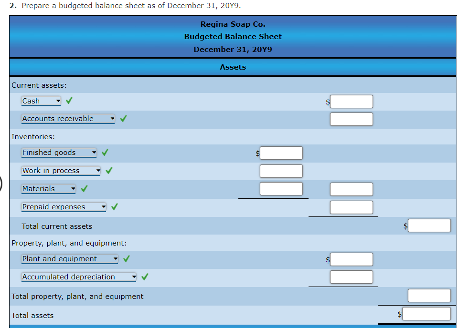This screenshot has width=459, height=328.
Task: Click the Plant and equipment amount field
Action: (x=351, y=259)
